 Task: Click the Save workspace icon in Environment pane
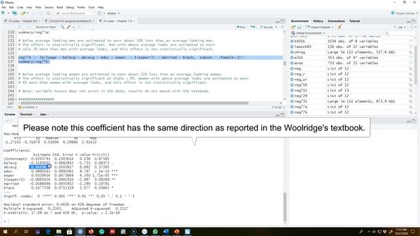[x=299, y=27]
